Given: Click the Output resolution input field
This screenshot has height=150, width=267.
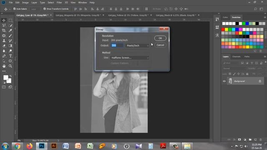Looking at the screenshot, I should click(x=117, y=45).
